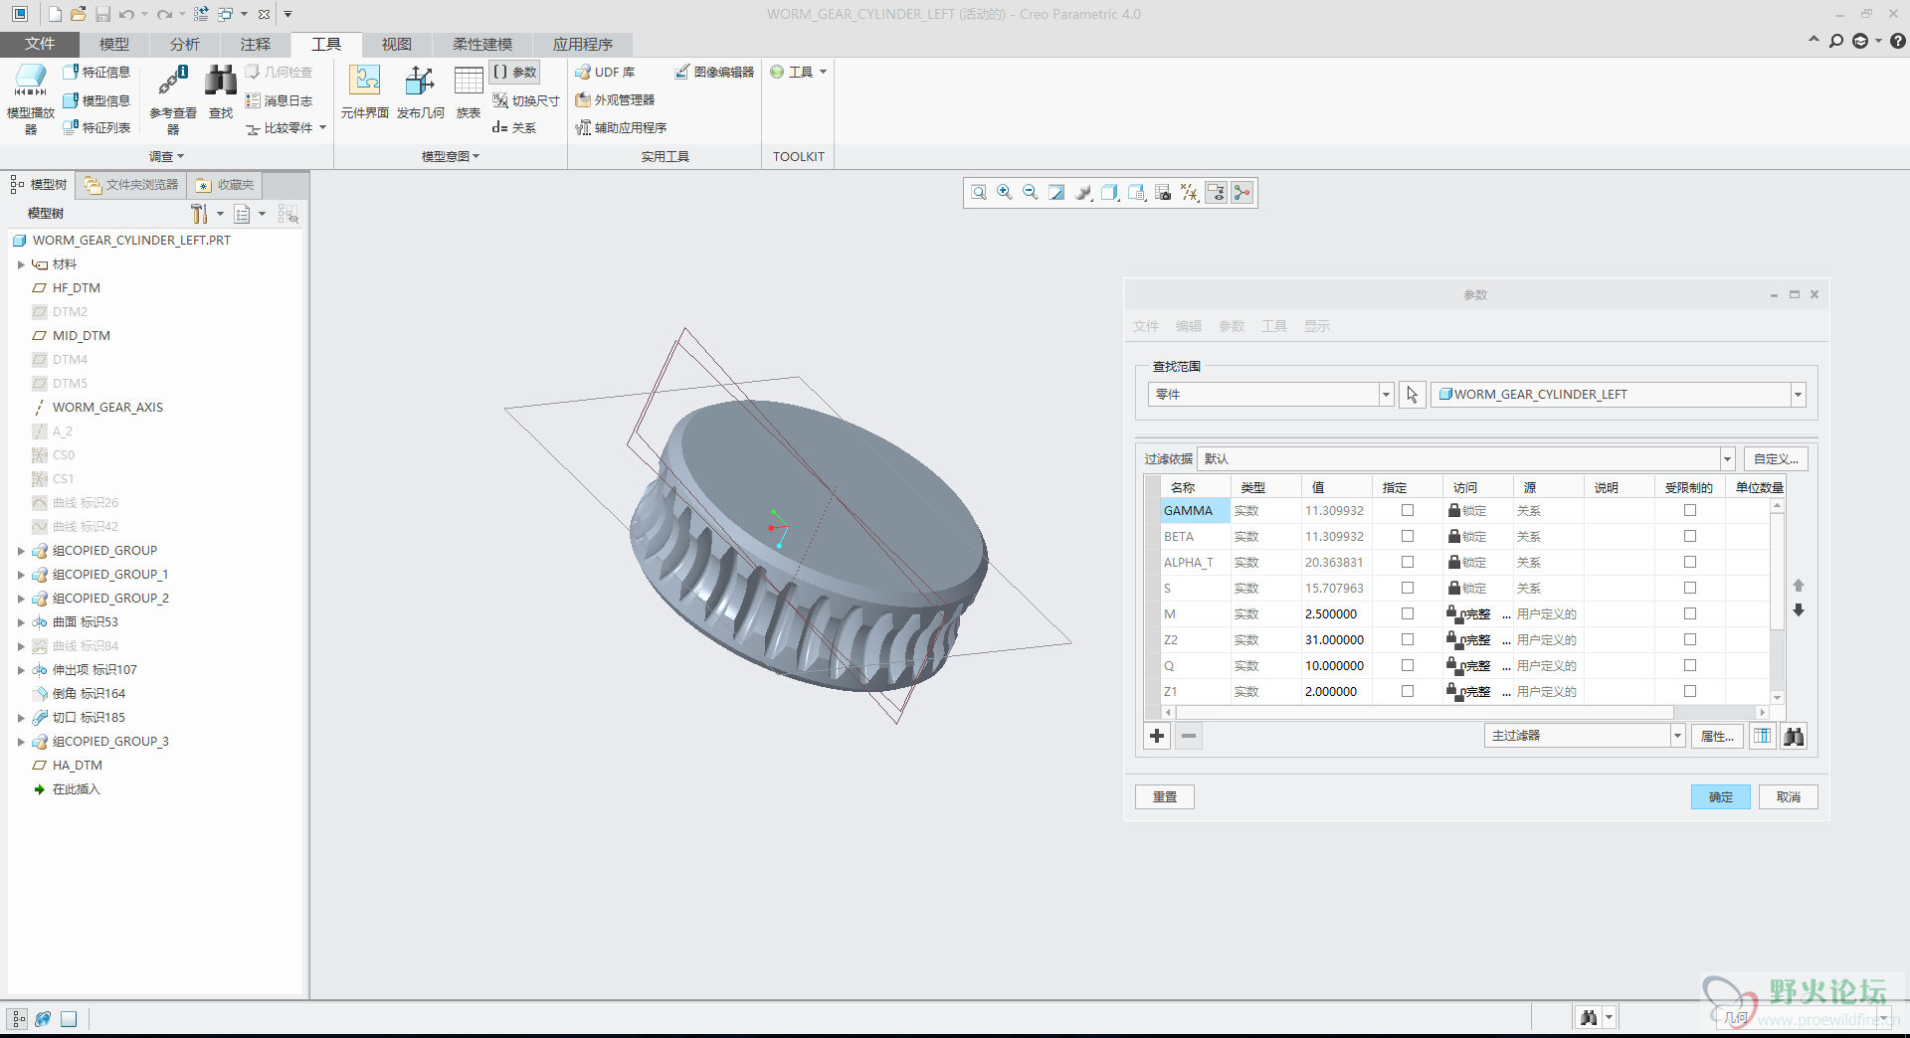Screen dimensions: 1910x1038
Task: Toggle the spin center icon in graphics toolbar
Action: pyautogui.click(x=1242, y=193)
